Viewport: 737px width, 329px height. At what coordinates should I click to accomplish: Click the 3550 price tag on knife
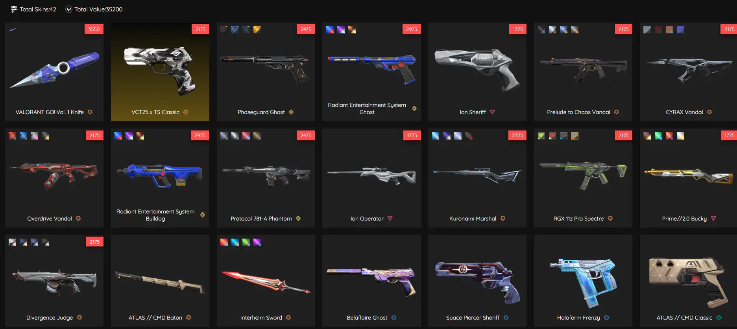(94, 29)
